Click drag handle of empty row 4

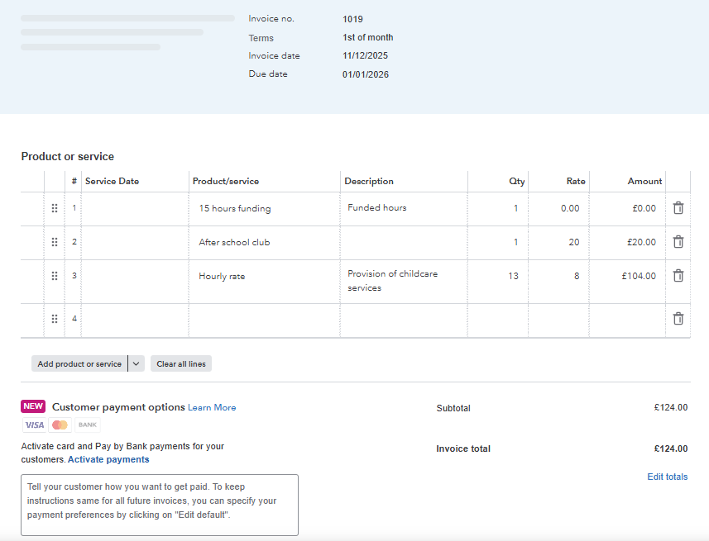pos(55,319)
